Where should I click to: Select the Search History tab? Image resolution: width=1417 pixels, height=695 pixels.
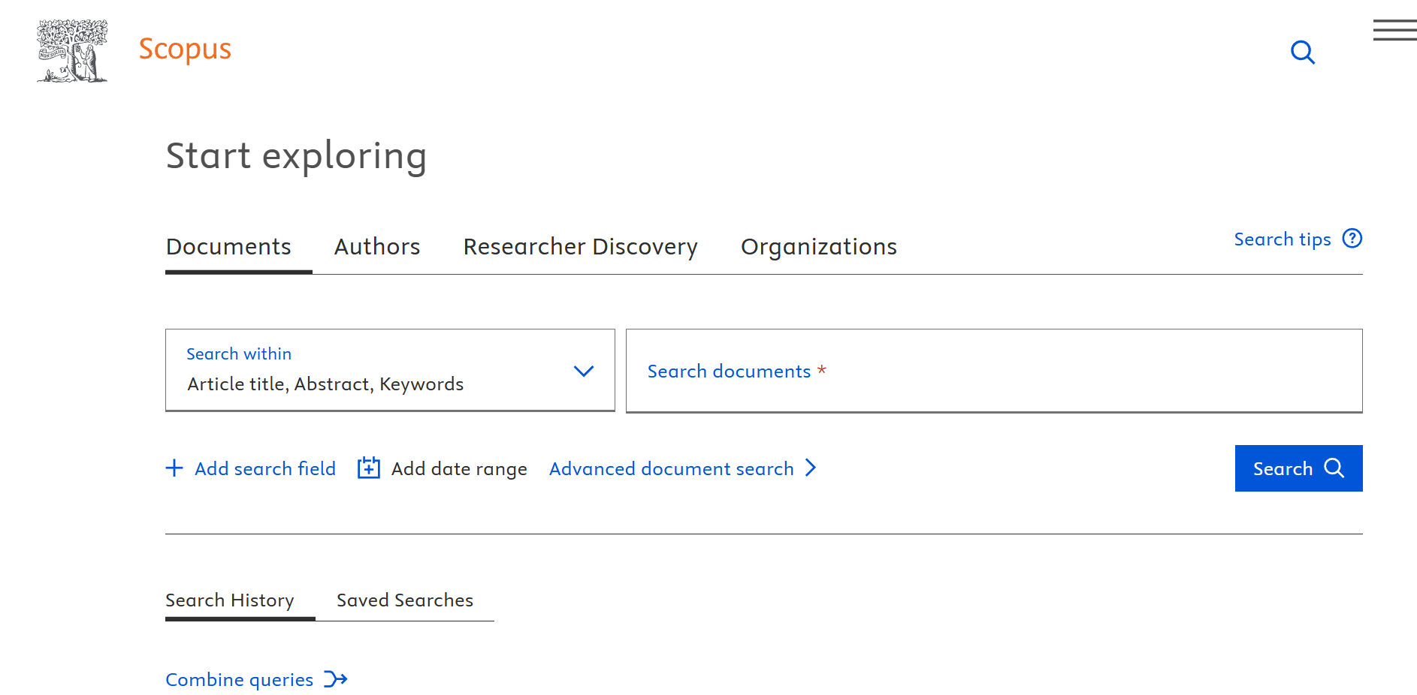point(230,600)
